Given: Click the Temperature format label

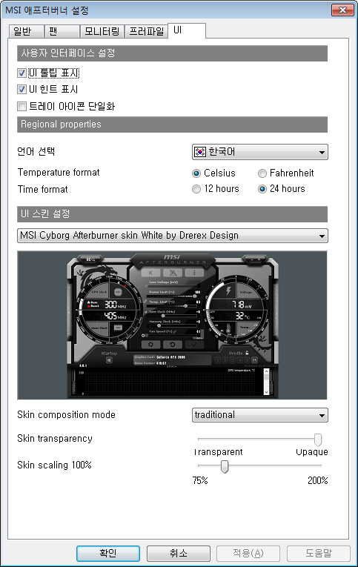Looking at the screenshot, I should point(59,173).
